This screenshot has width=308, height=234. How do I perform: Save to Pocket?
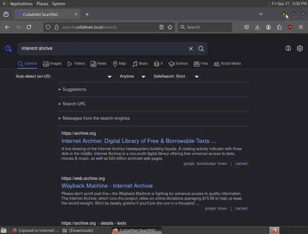click(x=247, y=27)
